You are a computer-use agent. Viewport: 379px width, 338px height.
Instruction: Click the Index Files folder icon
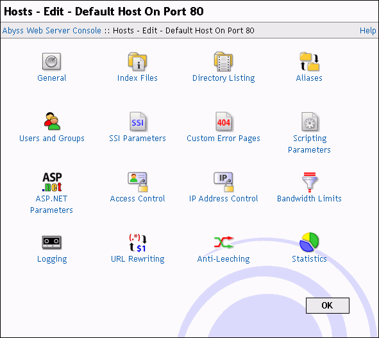tap(137, 62)
